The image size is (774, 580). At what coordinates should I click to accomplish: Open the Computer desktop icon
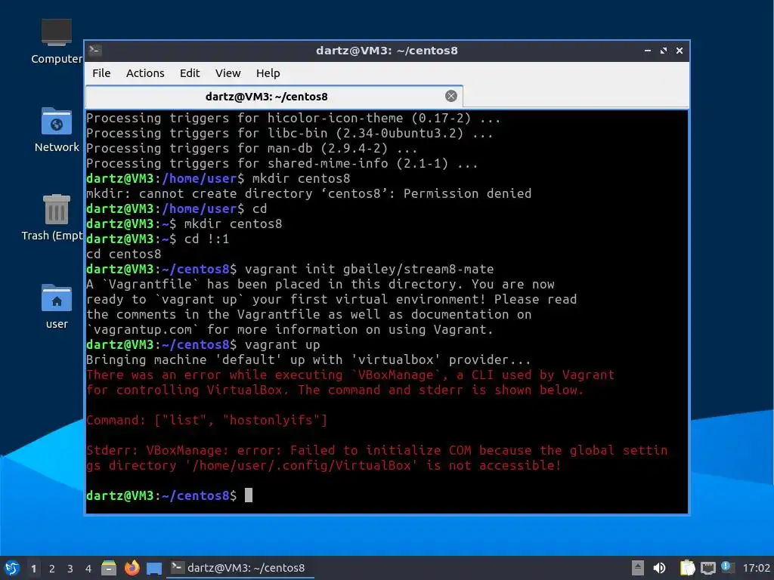(x=56, y=42)
